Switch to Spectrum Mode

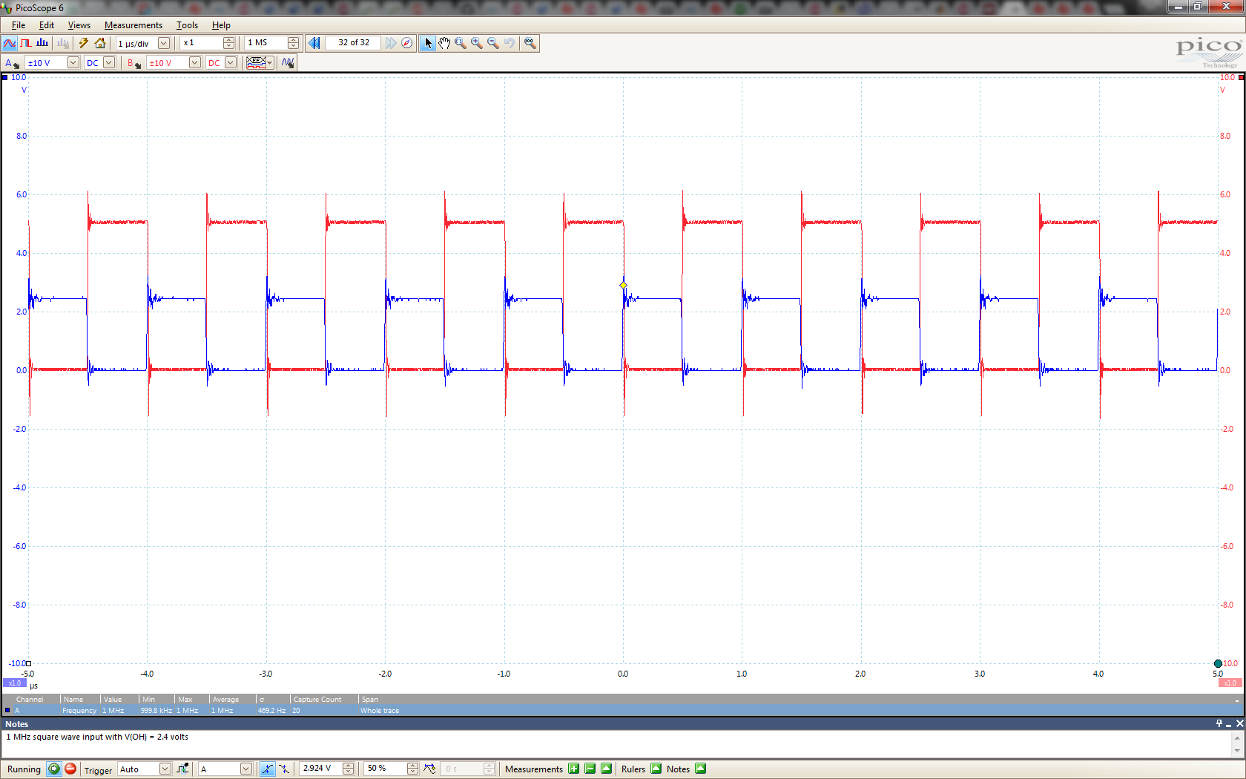coord(42,43)
